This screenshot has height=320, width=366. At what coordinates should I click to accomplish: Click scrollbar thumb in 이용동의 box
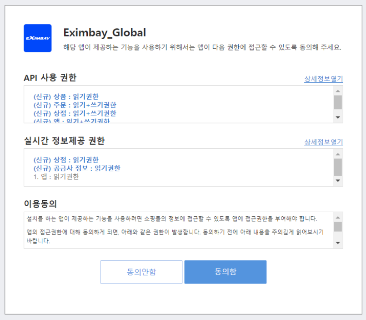338,227
